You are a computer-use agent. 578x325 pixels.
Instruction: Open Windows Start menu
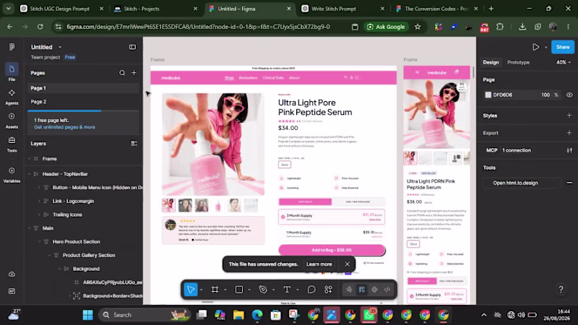(87, 315)
